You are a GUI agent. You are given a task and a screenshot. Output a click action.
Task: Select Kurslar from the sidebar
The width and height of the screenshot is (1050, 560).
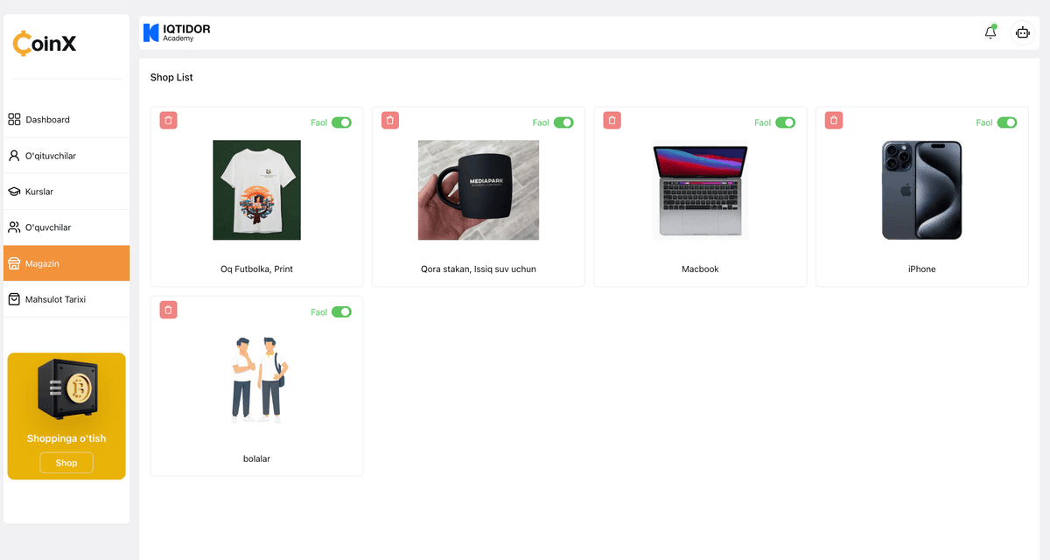click(x=39, y=192)
